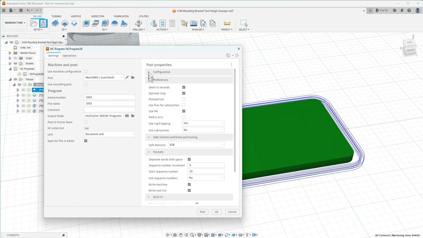Click the Post Process G1 G2 icon
This screenshot has width=423, height=238.
point(163,23)
